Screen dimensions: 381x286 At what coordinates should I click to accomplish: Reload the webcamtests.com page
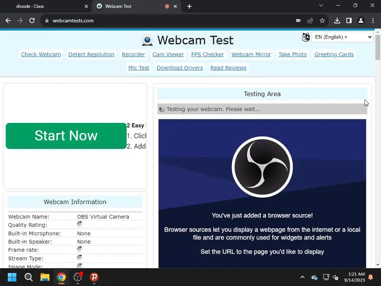point(32,21)
